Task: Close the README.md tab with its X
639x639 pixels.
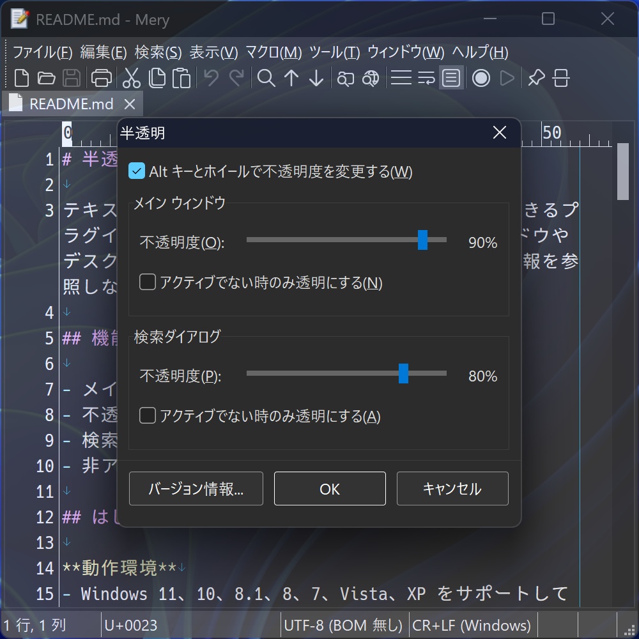Action: [x=130, y=104]
